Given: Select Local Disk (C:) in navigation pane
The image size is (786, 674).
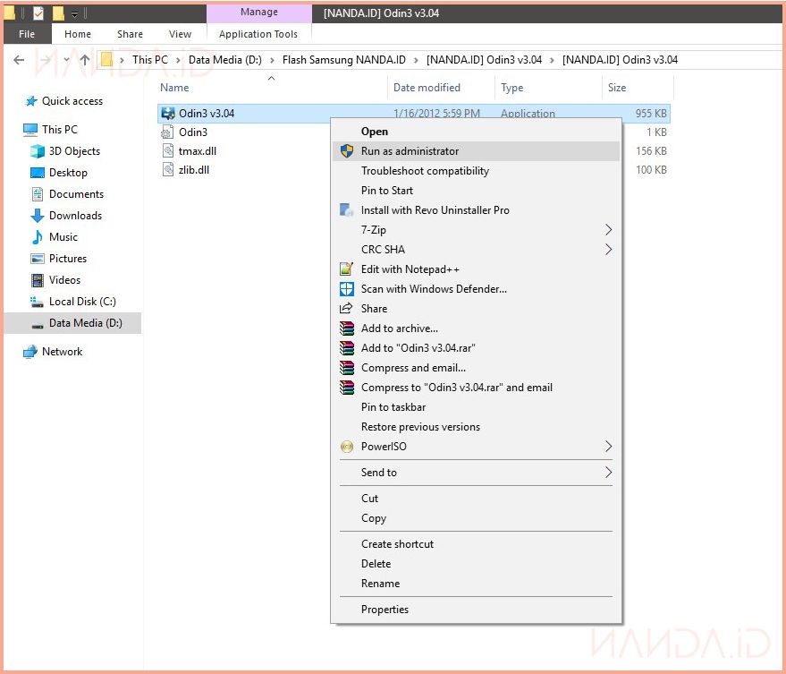Looking at the screenshot, I should coord(82,302).
